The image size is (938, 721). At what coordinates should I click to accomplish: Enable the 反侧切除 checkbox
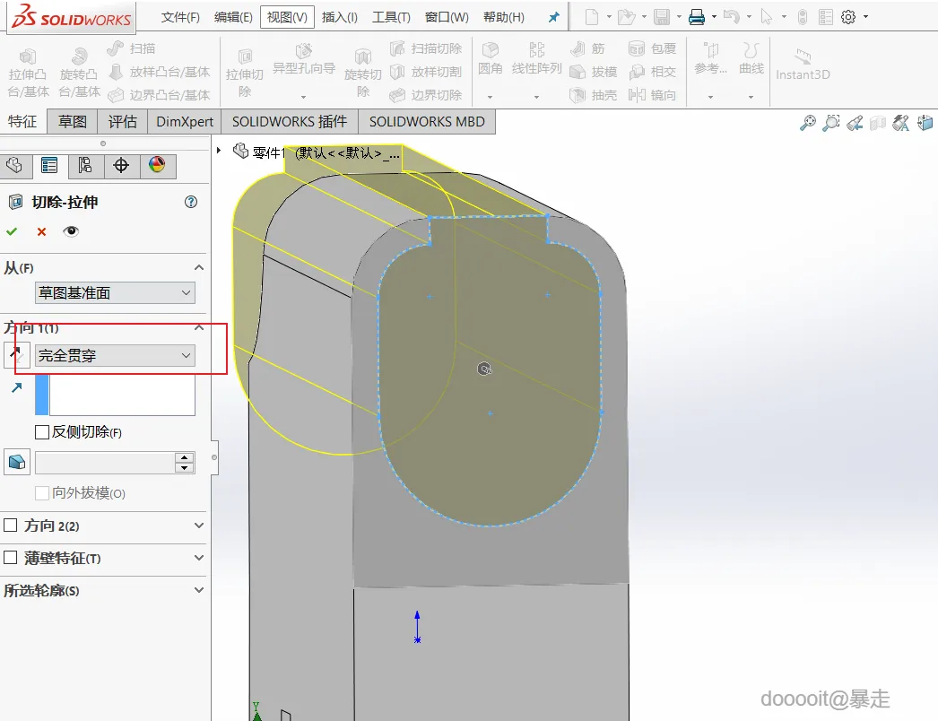coord(42,432)
